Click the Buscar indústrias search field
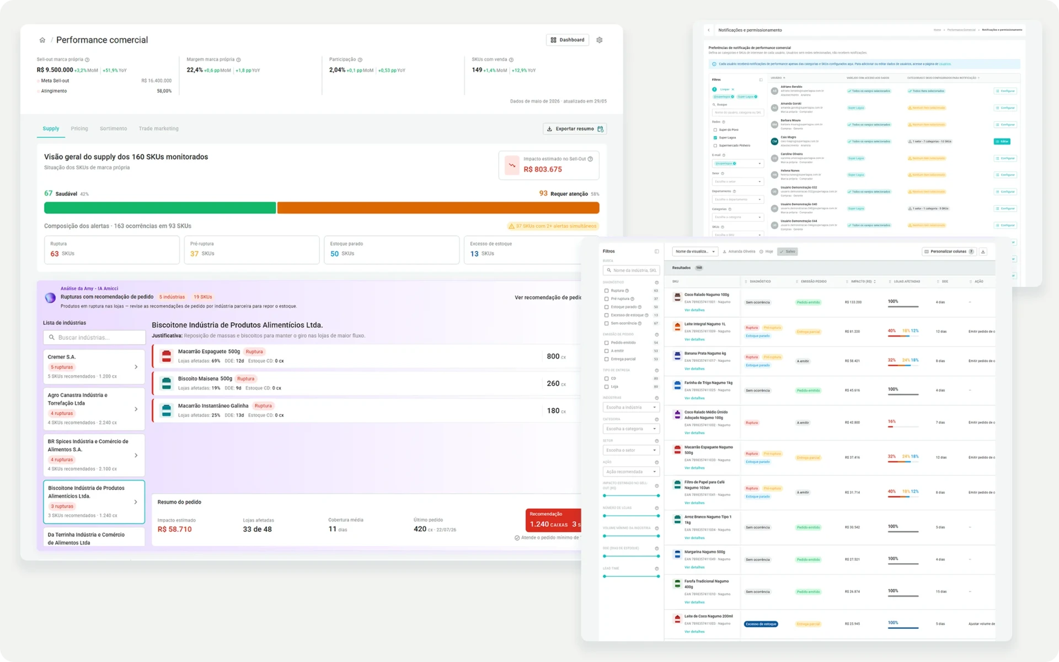This screenshot has width=1059, height=662. 94,338
